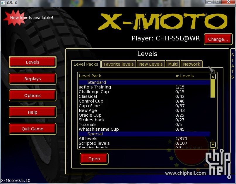The height and width of the screenshot is (184, 236).
Task: Sort by Level Pack column header
Action: (90, 76)
